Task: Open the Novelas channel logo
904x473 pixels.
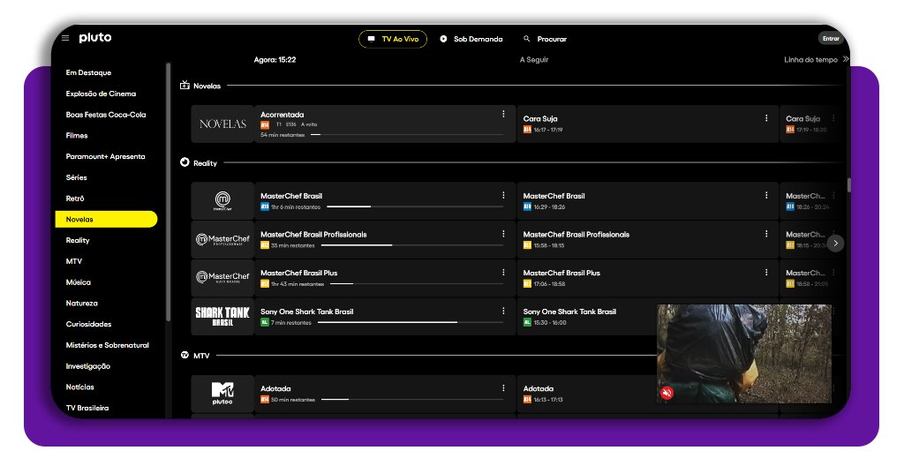Action: coord(222,124)
